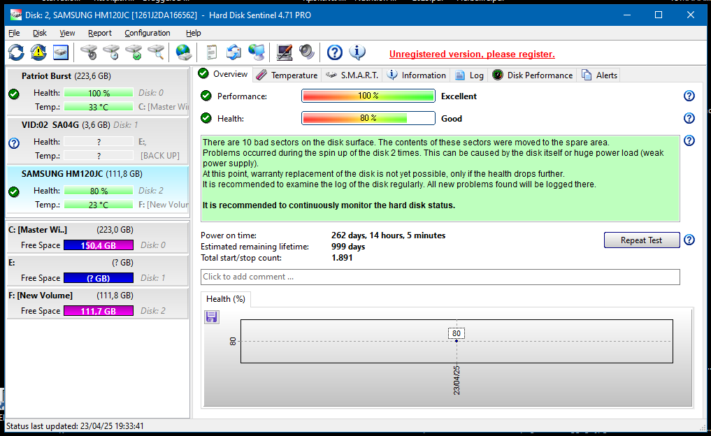Viewport: 711px width, 436px height.
Task: Click the blue-framed hard disk toolbar icon
Action: pos(61,52)
